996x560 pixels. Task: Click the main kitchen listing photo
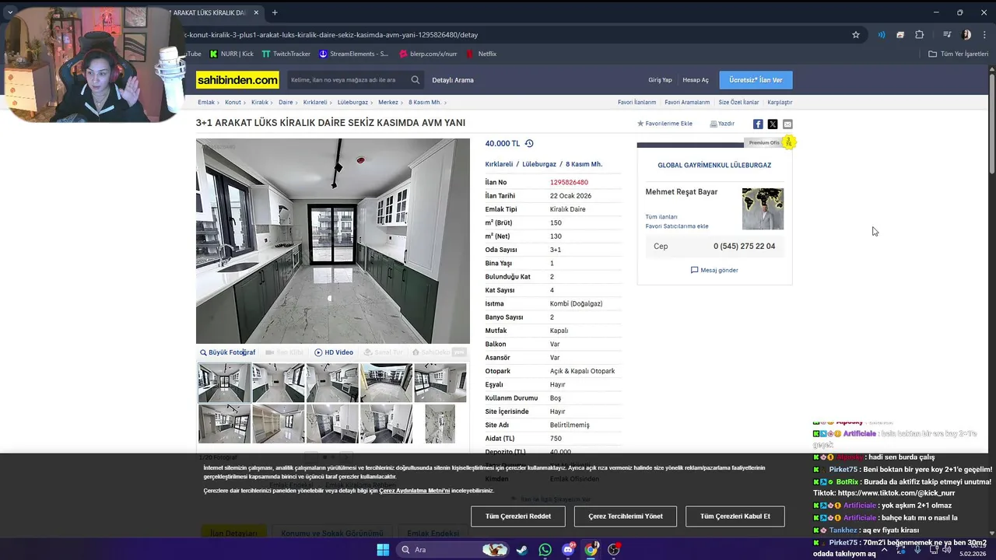click(x=333, y=241)
